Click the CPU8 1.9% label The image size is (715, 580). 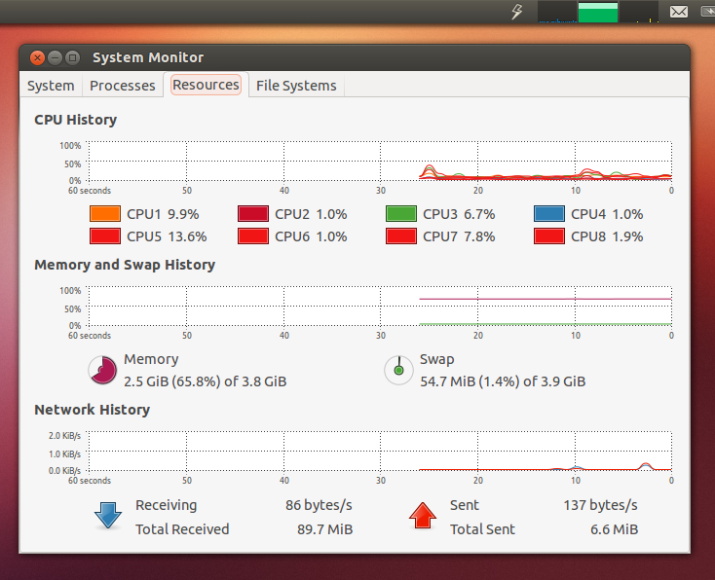pos(607,236)
